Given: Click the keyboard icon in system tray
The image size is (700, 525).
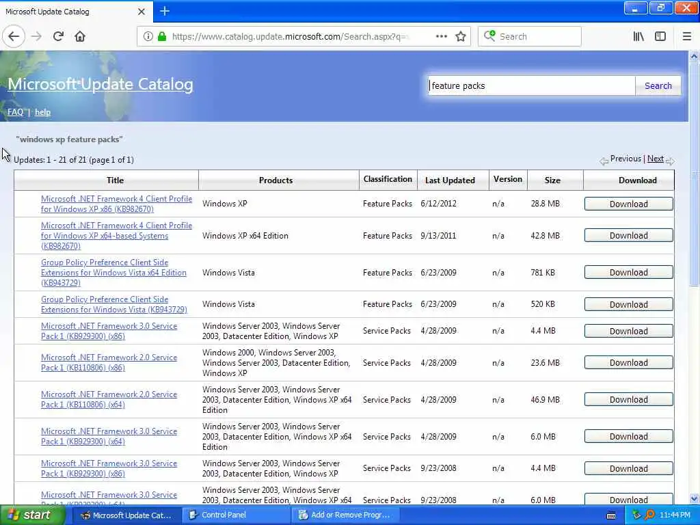Looking at the screenshot, I should (612, 515).
